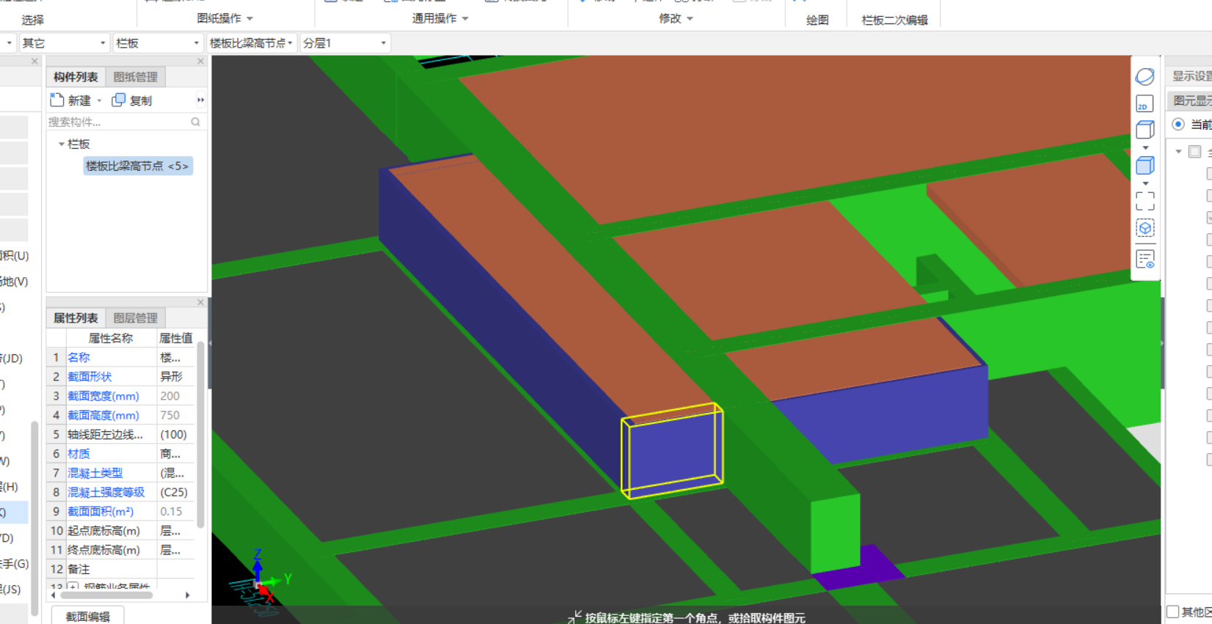Viewport: 1212px width, 624px height.
Task: Click the 终点底标高(m) property row
Action: pos(122,550)
